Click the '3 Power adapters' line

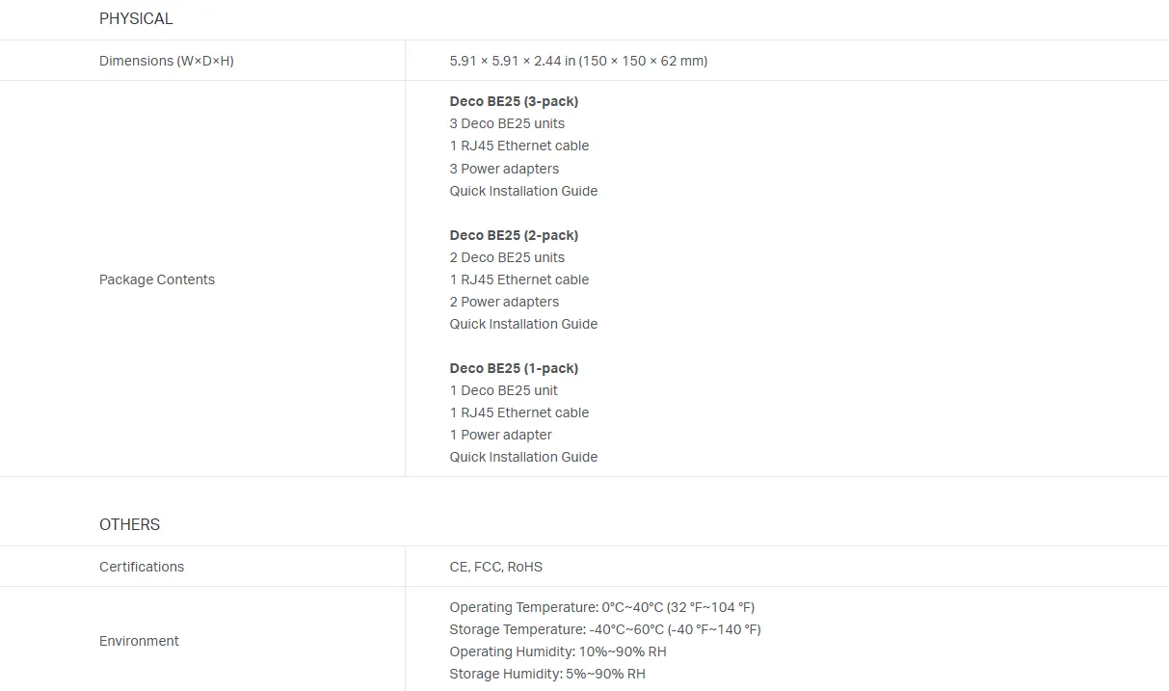click(504, 169)
